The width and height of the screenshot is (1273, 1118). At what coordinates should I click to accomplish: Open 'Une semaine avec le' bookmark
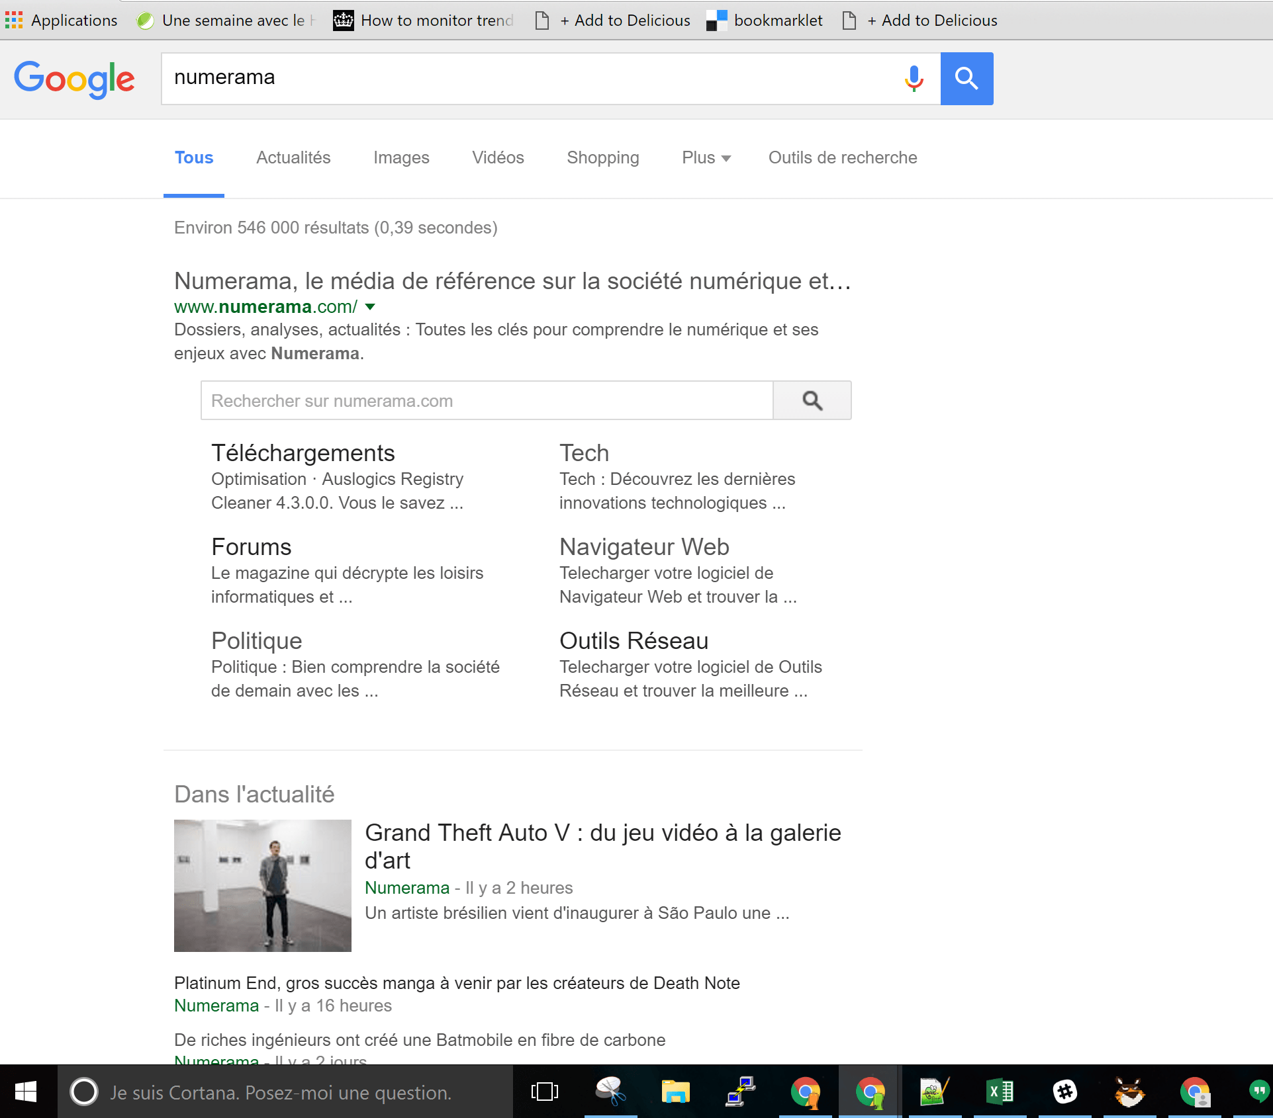coord(226,21)
